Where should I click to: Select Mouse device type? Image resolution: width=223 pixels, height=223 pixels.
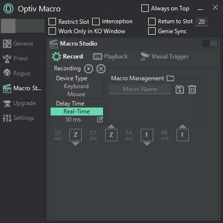76,94
